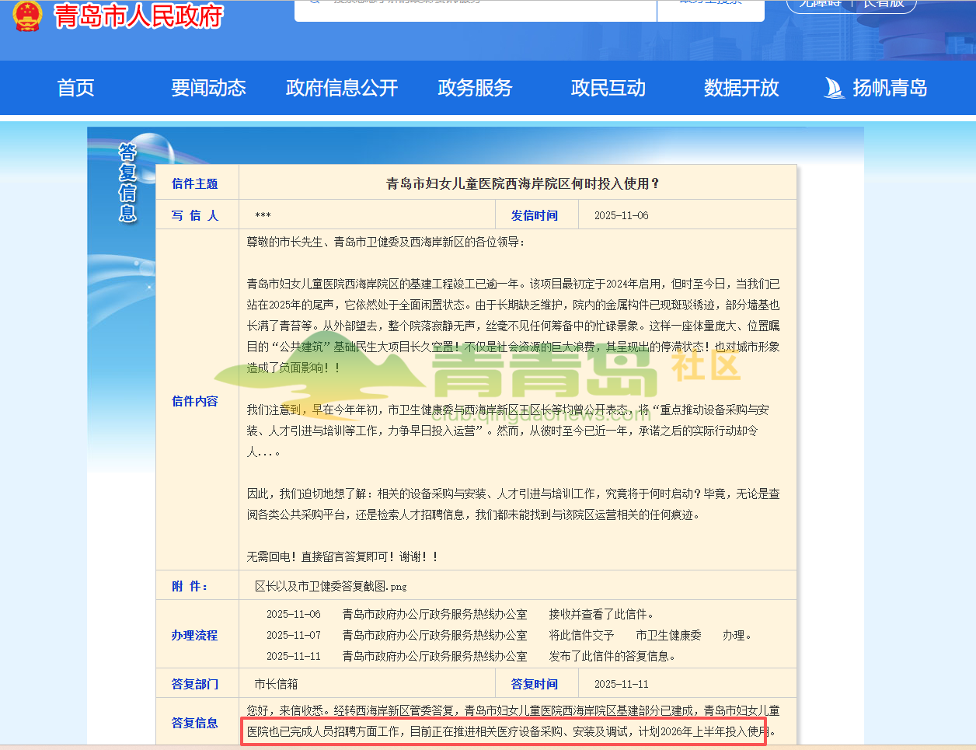976x750 pixels.
Task: Switch to 无障碍 accessibility mode
Action: coord(820,4)
